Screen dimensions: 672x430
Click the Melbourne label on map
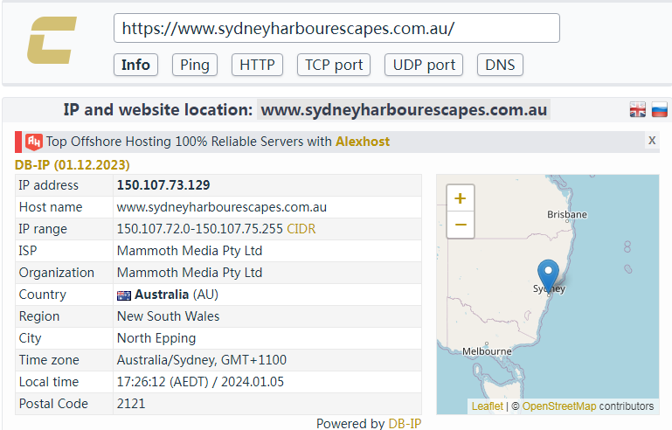coord(487,351)
